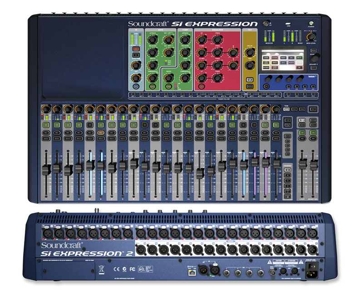Select fader layer D button
Viewport: 363px width, 295px height.
tap(287, 186)
